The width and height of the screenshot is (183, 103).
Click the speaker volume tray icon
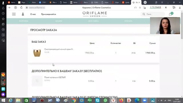click(162, 100)
